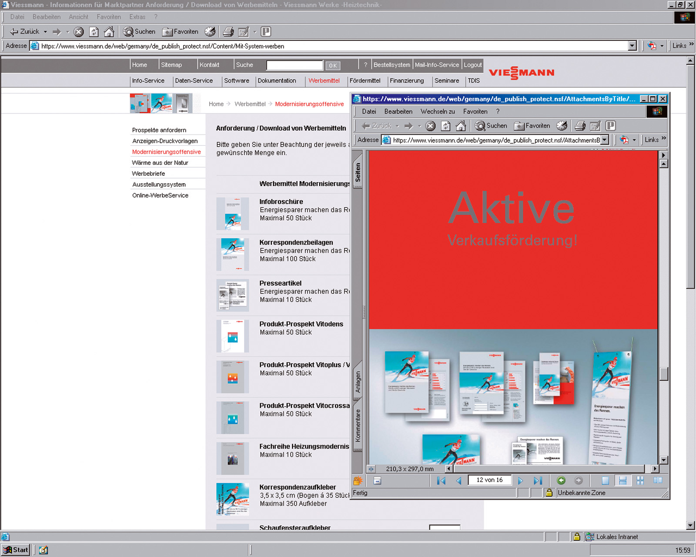Open the Anlagen side tab in PDF viewer
696x557 pixels.
coord(358,381)
